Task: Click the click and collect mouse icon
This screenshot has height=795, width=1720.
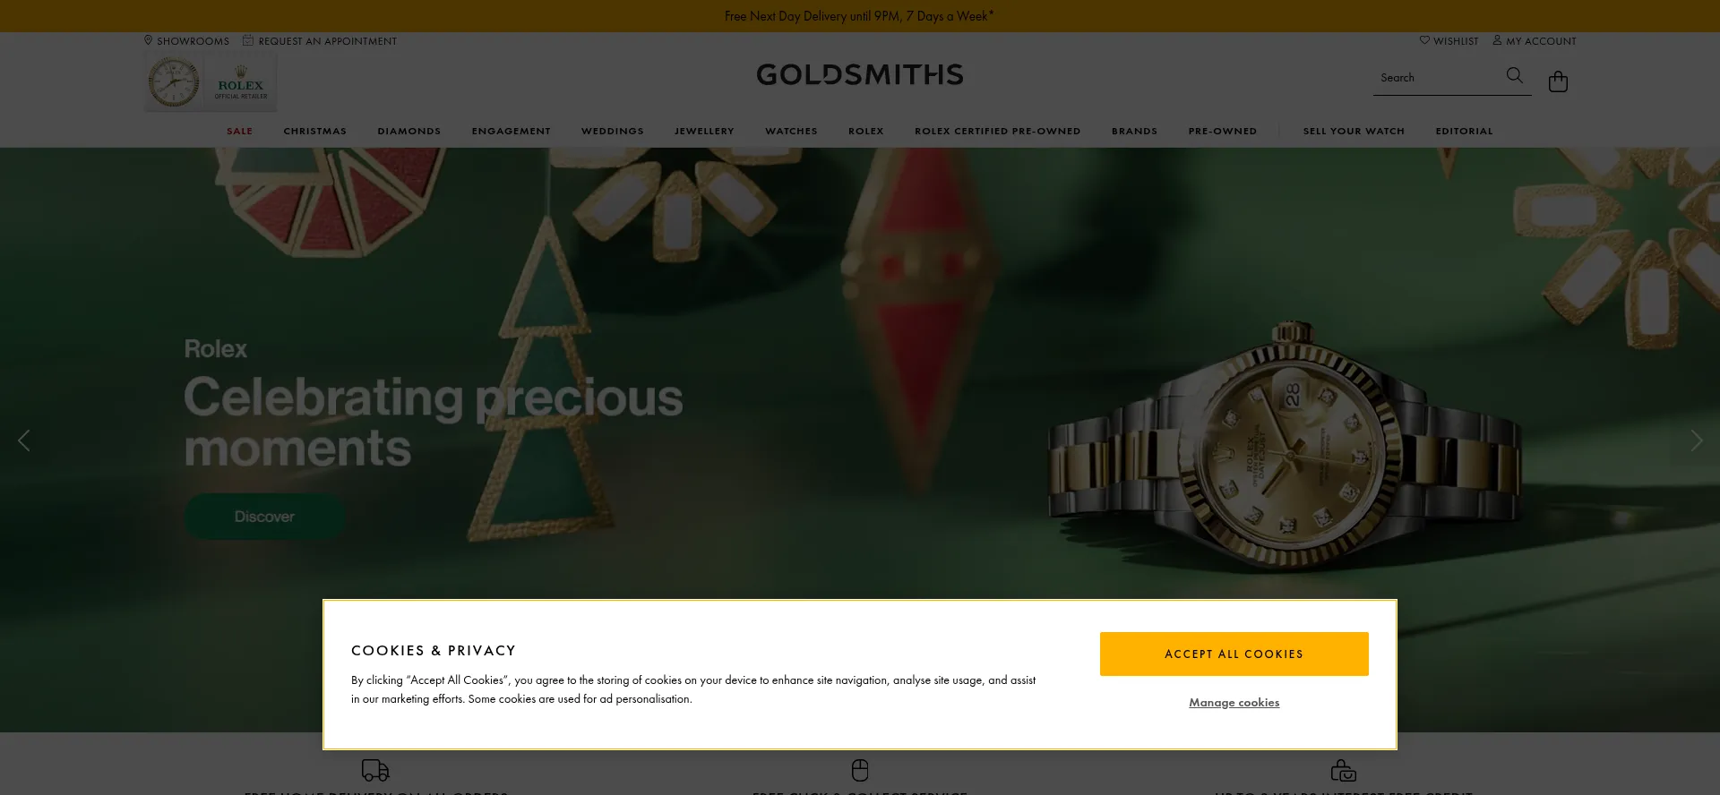Action: coord(860,770)
